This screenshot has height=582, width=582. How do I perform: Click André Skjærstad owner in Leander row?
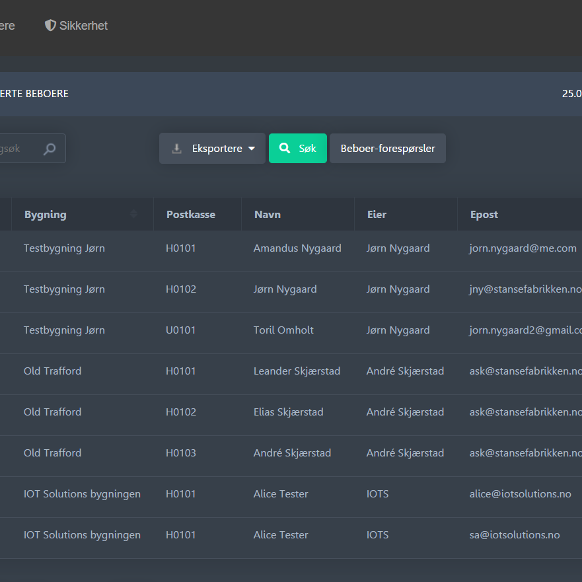(405, 371)
